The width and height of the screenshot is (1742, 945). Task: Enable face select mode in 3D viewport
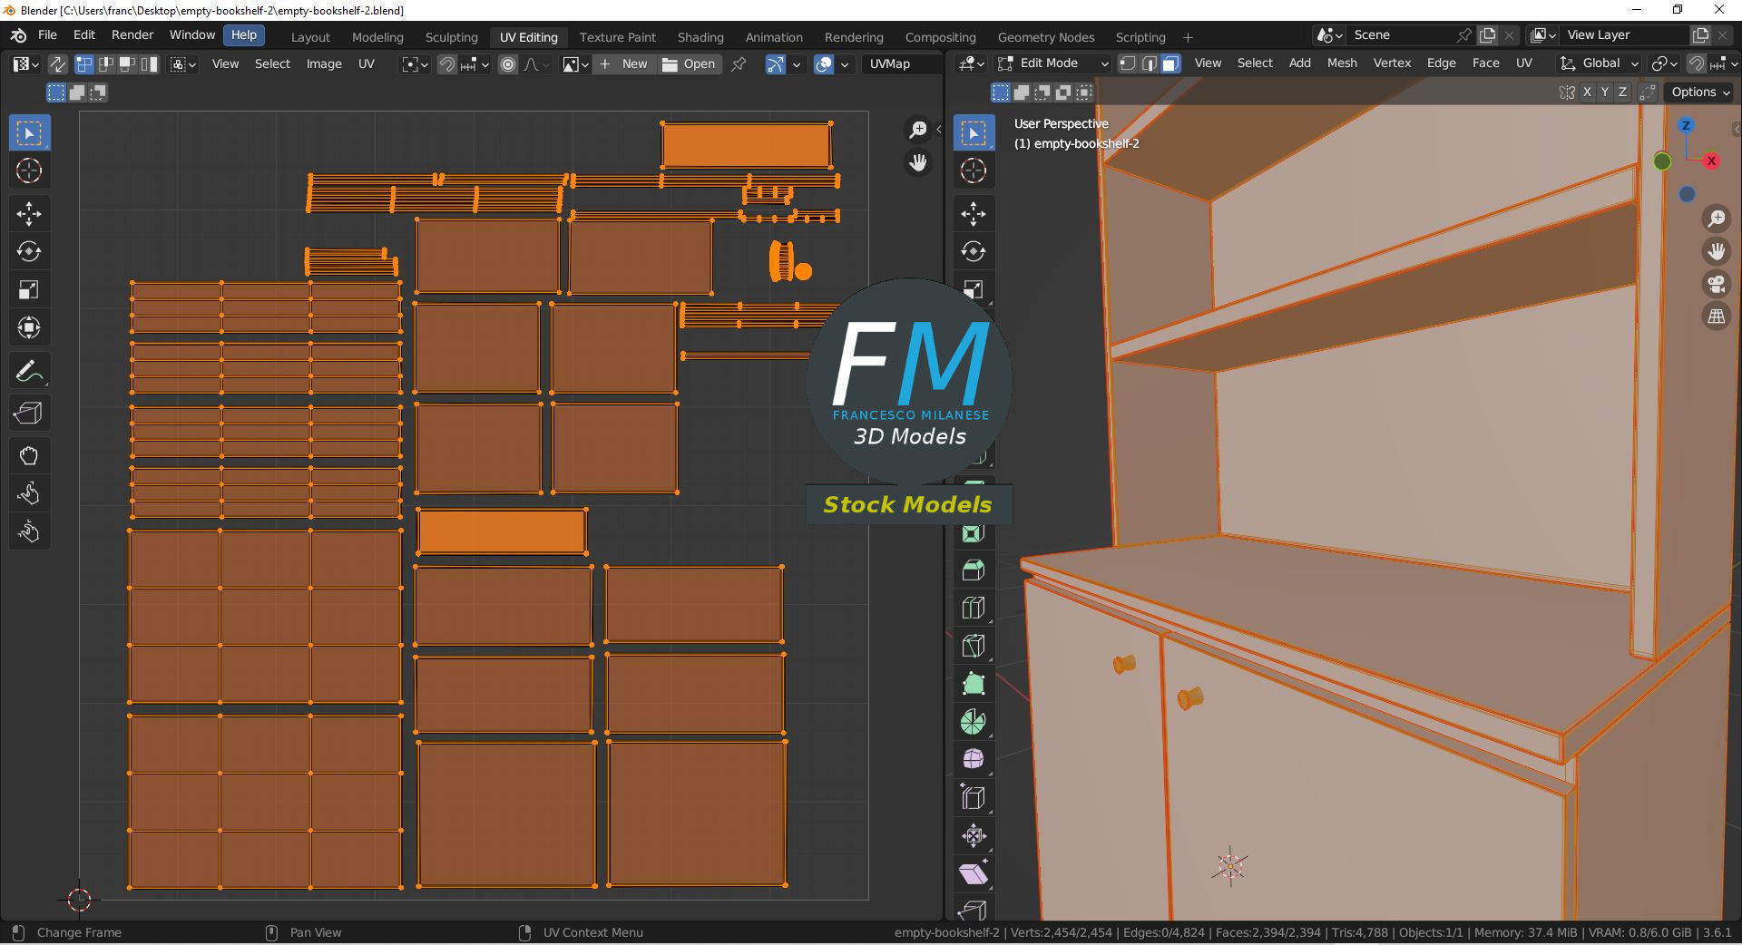[x=1171, y=63]
